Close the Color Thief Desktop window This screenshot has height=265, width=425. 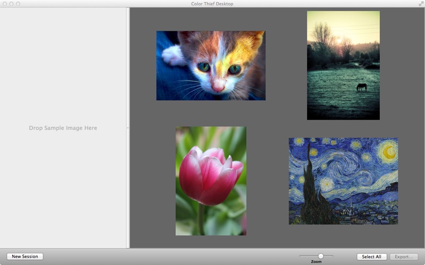[4, 4]
